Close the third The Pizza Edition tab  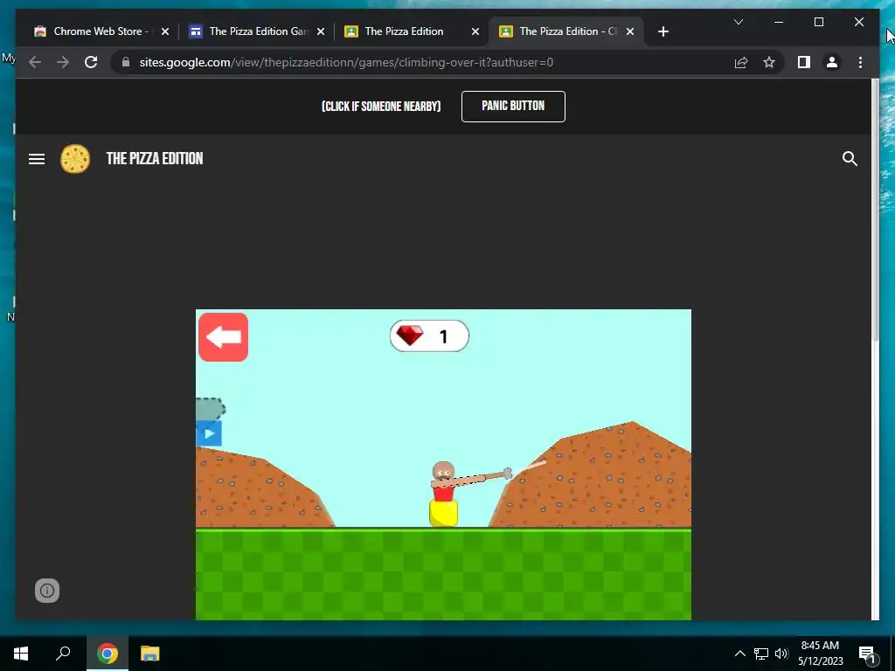point(475,31)
